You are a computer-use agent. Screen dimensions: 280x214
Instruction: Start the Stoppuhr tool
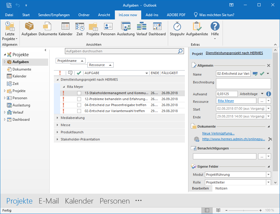click(x=177, y=29)
